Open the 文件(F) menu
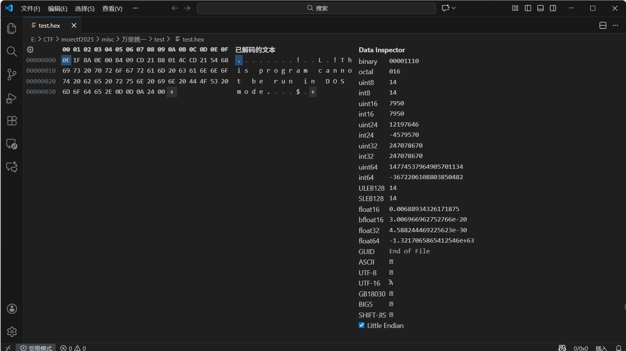The image size is (626, 351). (30, 8)
